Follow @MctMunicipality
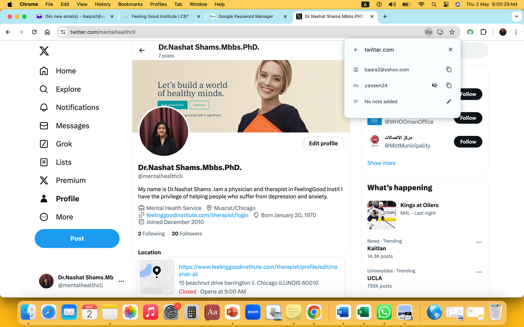 tap(468, 142)
